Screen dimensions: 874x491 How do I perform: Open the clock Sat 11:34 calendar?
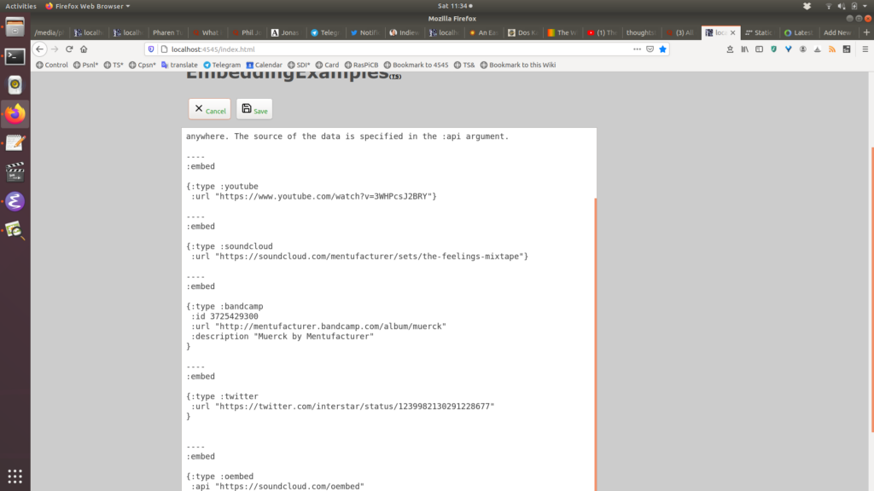[455, 6]
